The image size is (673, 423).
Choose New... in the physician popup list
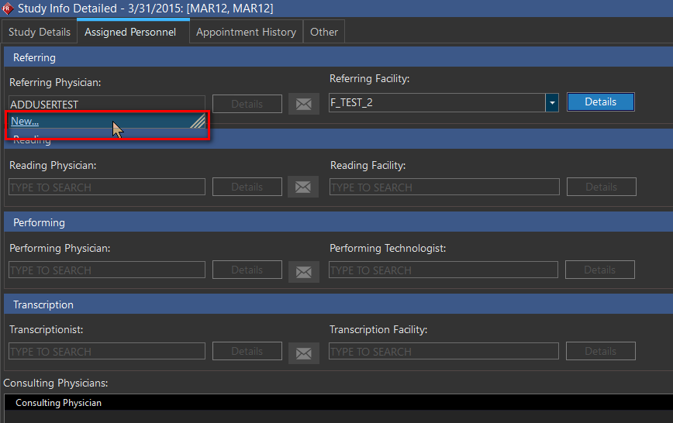pos(25,122)
